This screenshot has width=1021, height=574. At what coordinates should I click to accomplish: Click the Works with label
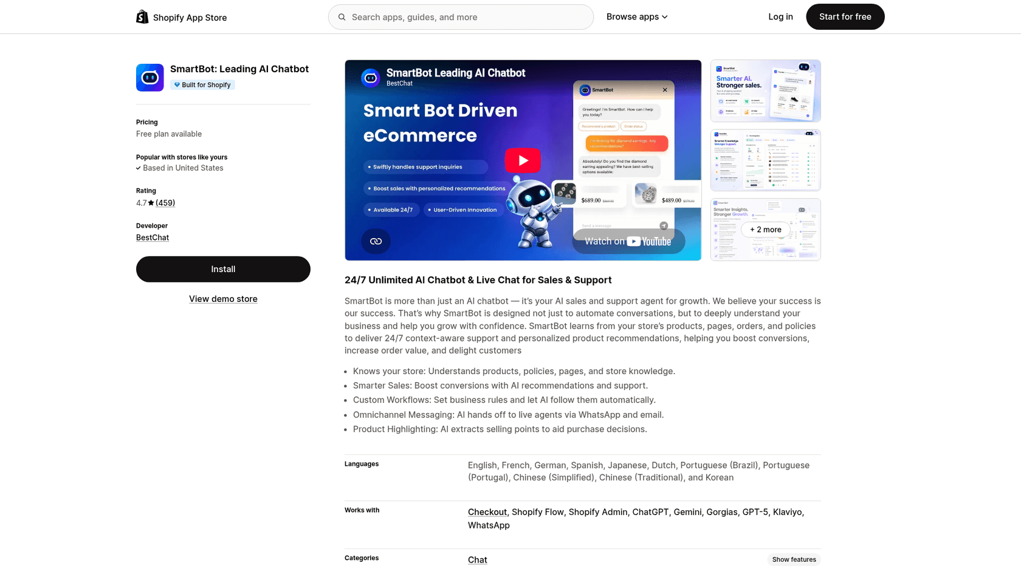(362, 510)
